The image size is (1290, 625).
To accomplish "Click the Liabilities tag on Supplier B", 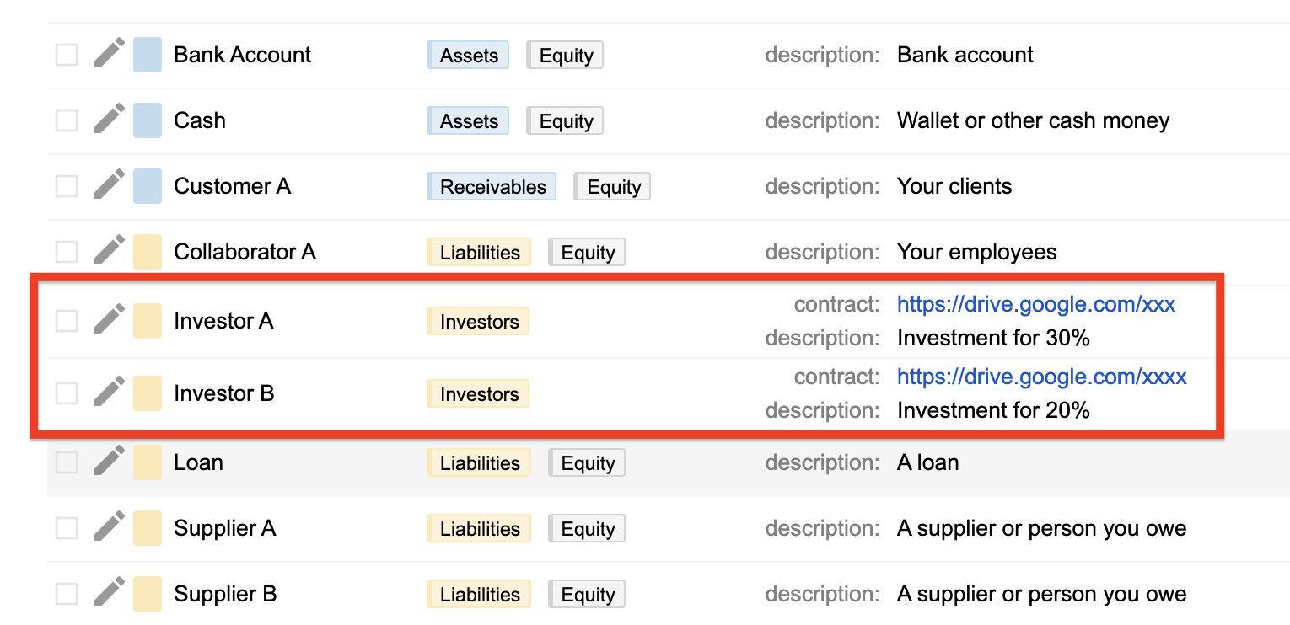I will (x=478, y=593).
